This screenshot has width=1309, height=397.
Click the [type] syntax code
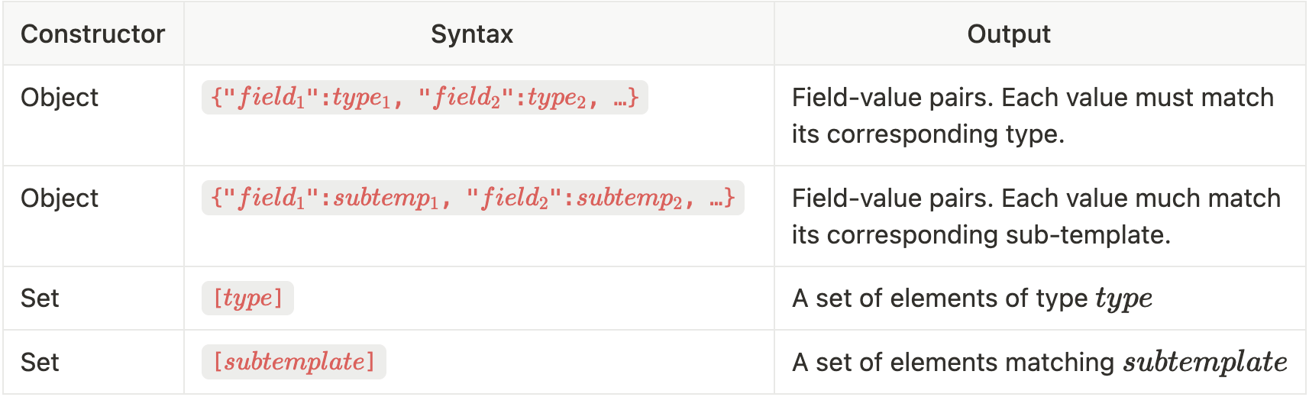(x=247, y=298)
